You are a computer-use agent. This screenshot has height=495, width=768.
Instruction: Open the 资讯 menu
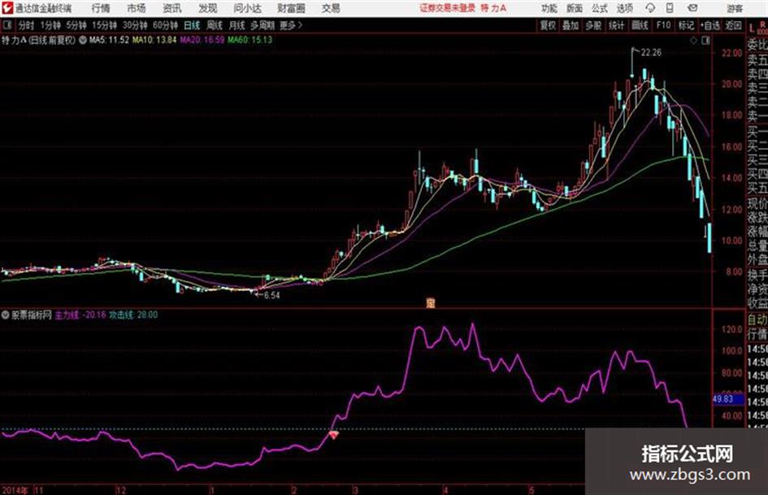pos(172,8)
